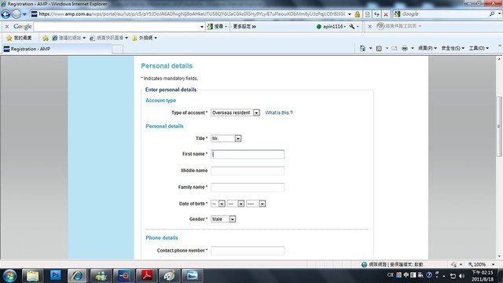503x283 pixels.
Task: Open the Google toolbar wrench settings icon
Action: tap(352, 27)
